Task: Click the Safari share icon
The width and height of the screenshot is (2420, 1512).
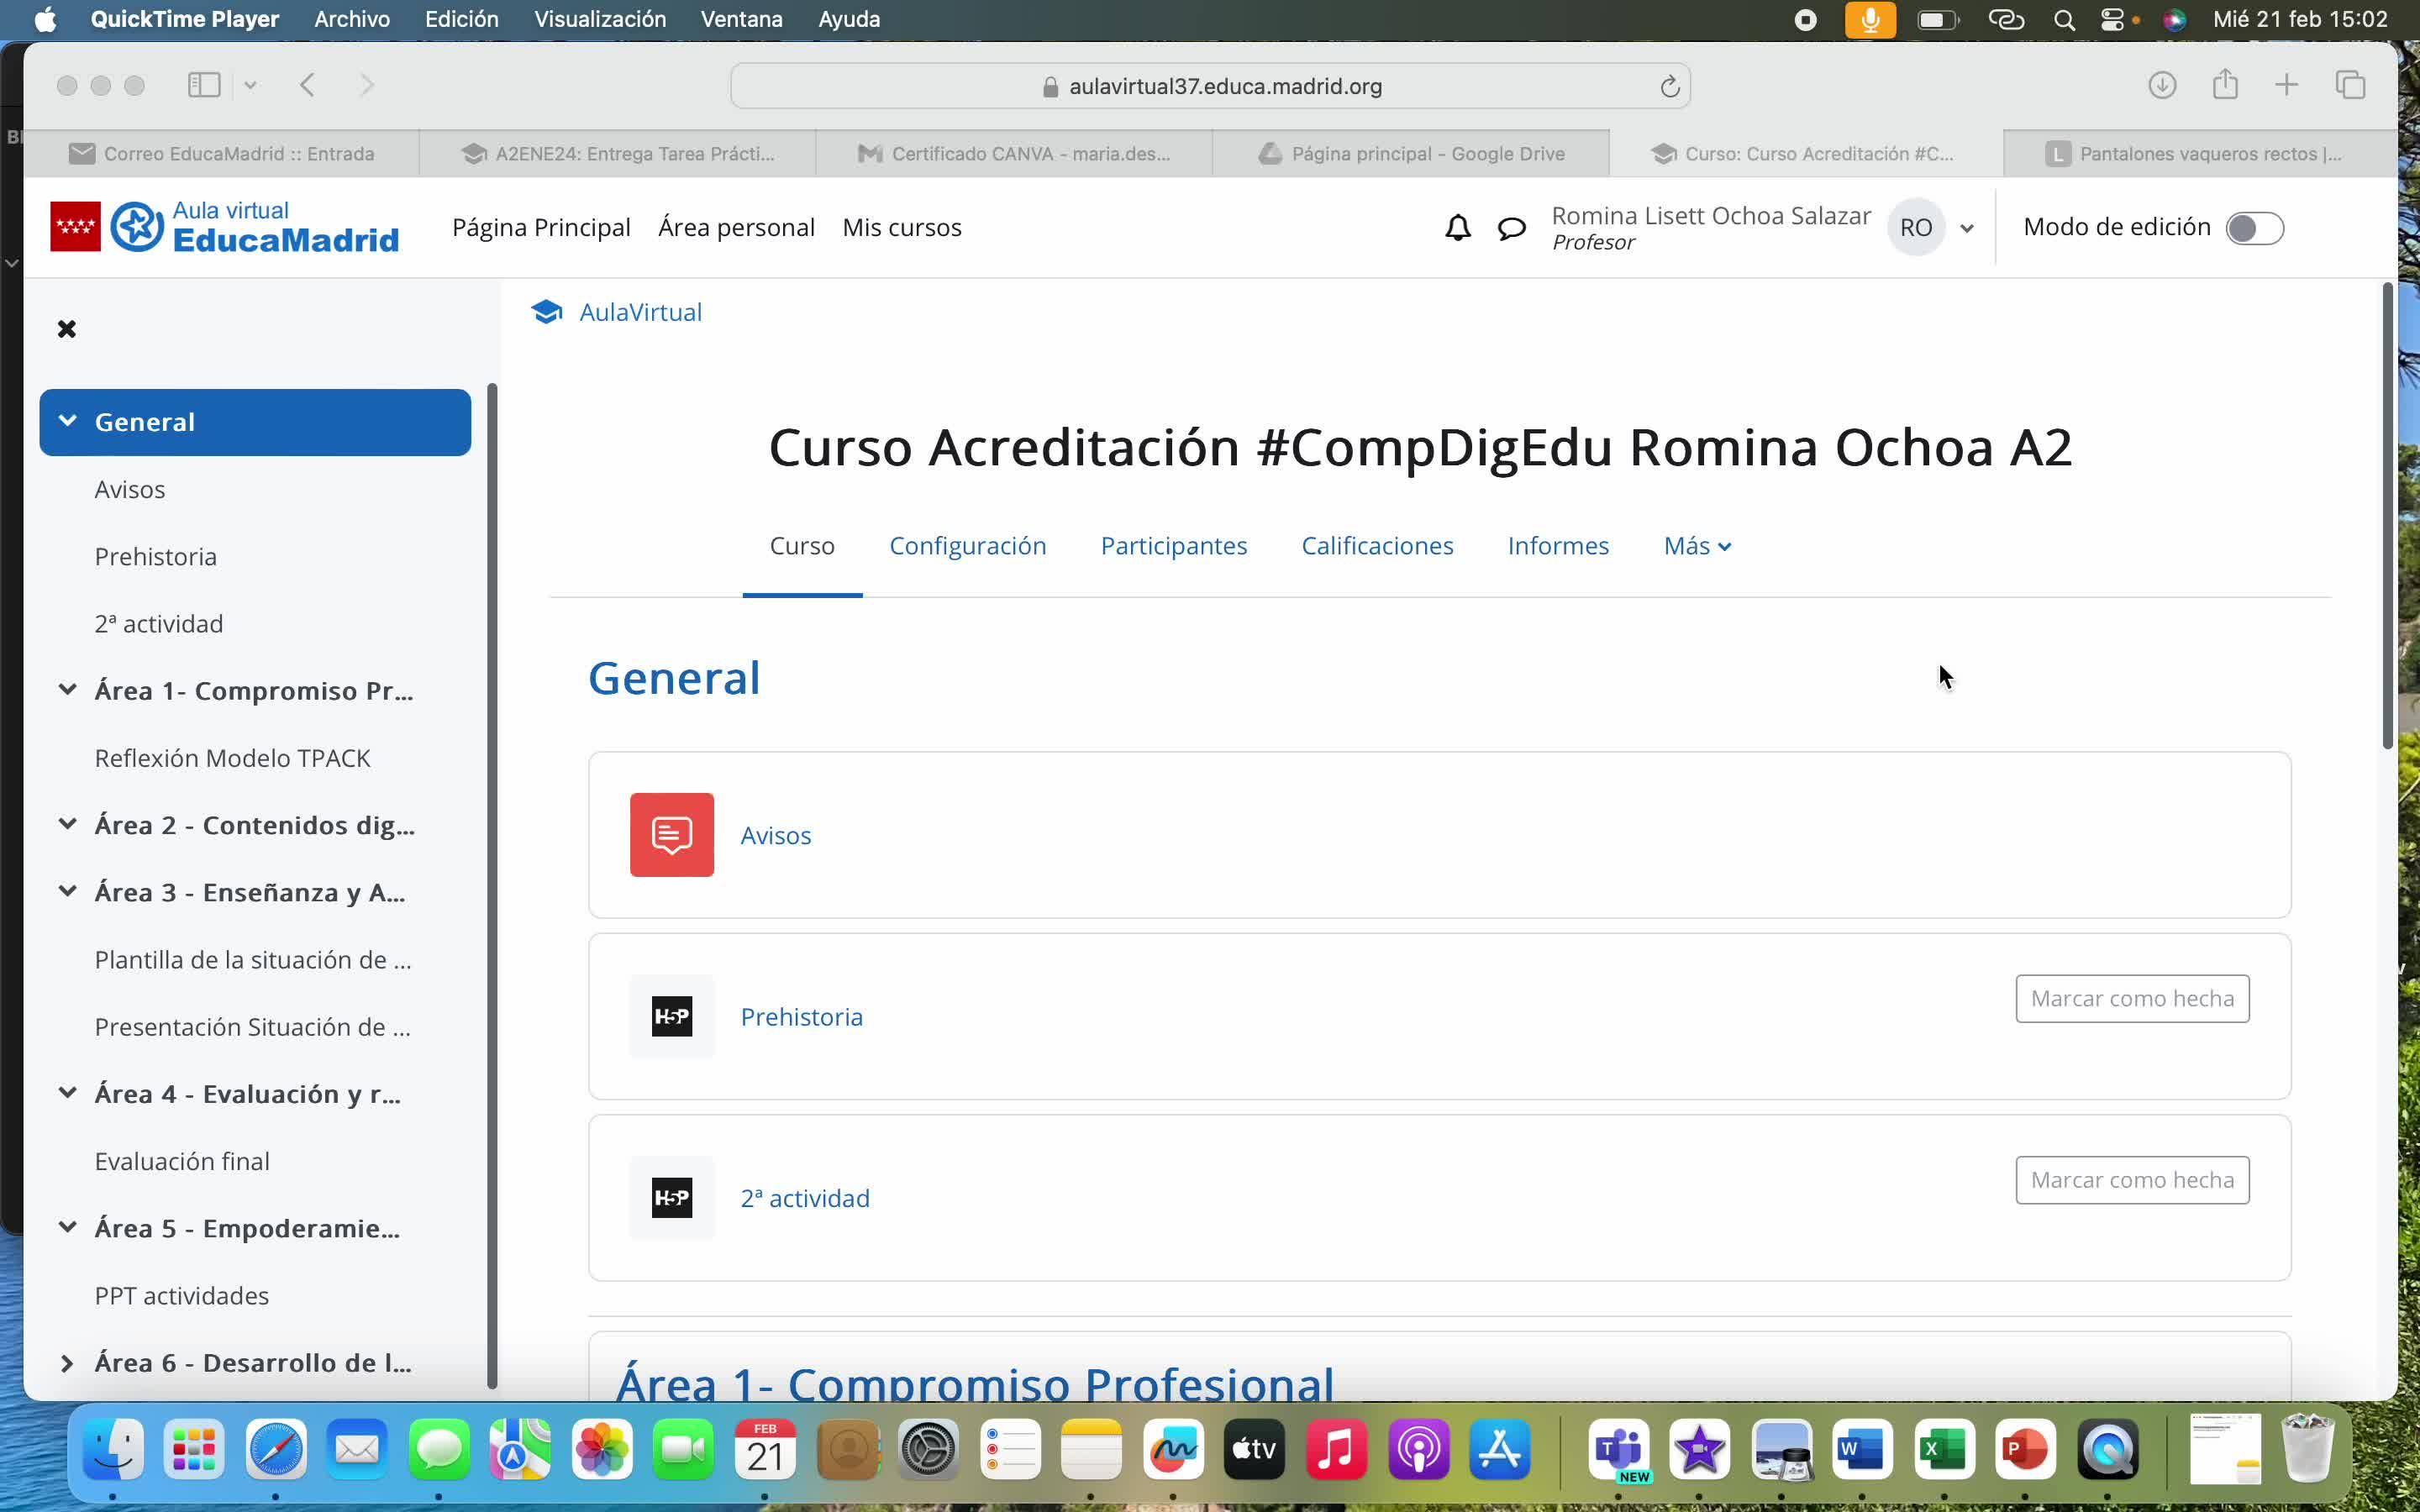Action: (2224, 85)
